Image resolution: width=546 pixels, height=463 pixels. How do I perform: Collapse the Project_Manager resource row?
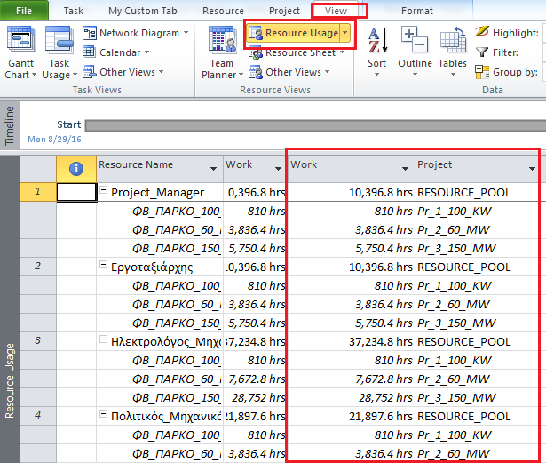tap(103, 190)
